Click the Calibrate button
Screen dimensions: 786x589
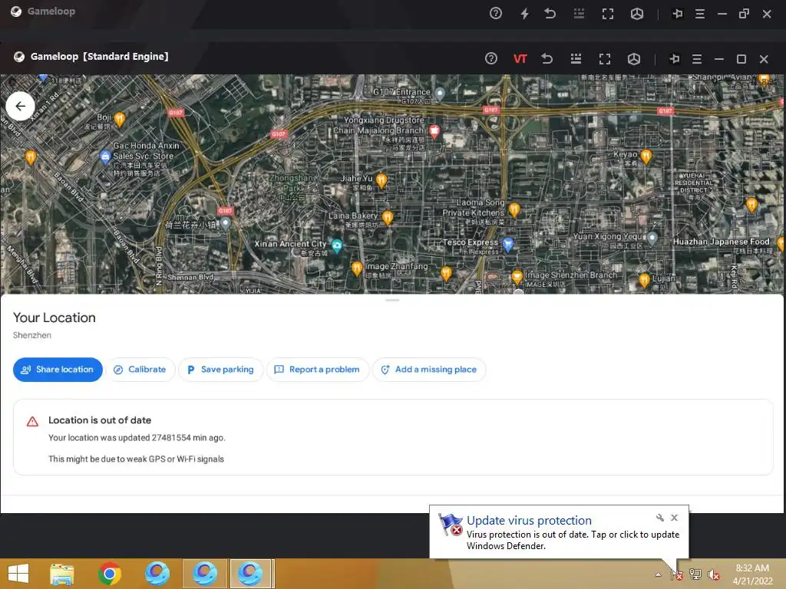tap(140, 370)
